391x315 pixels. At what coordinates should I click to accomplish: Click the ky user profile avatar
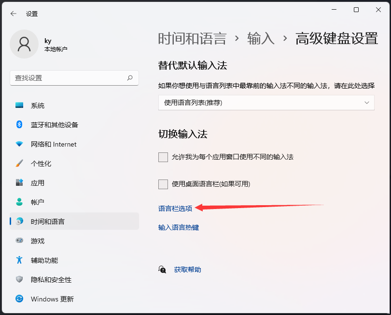[24, 44]
